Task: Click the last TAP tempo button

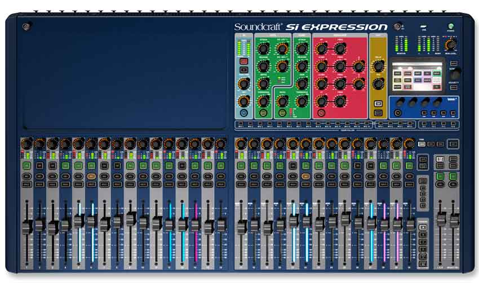Action: pos(453,113)
